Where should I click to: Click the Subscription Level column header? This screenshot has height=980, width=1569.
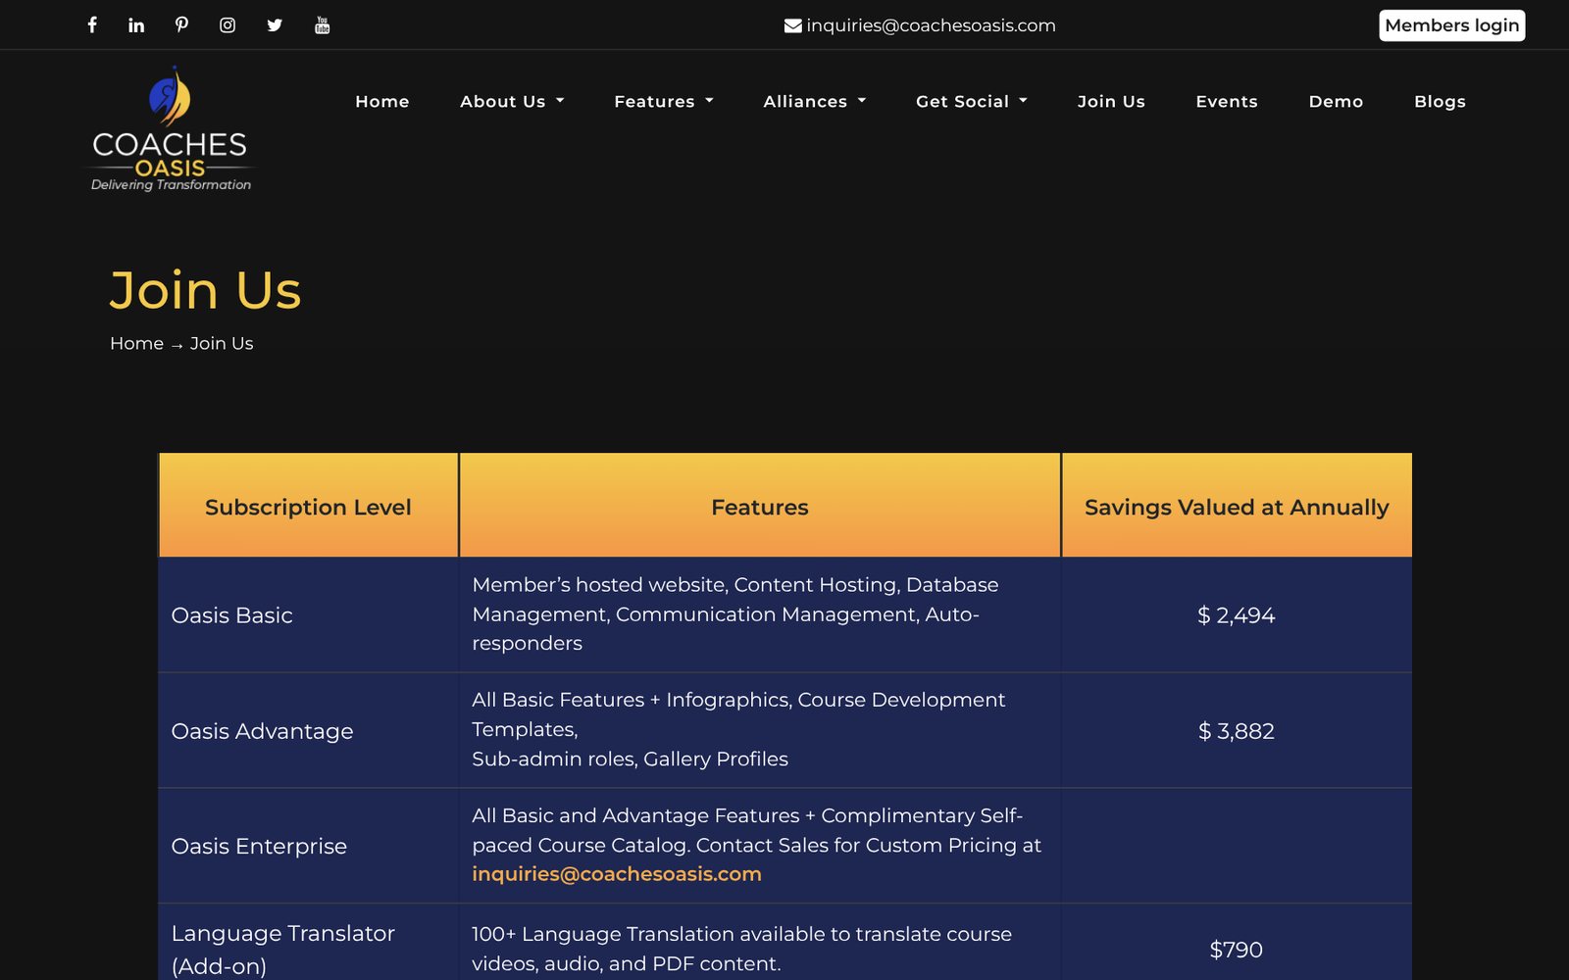click(308, 506)
